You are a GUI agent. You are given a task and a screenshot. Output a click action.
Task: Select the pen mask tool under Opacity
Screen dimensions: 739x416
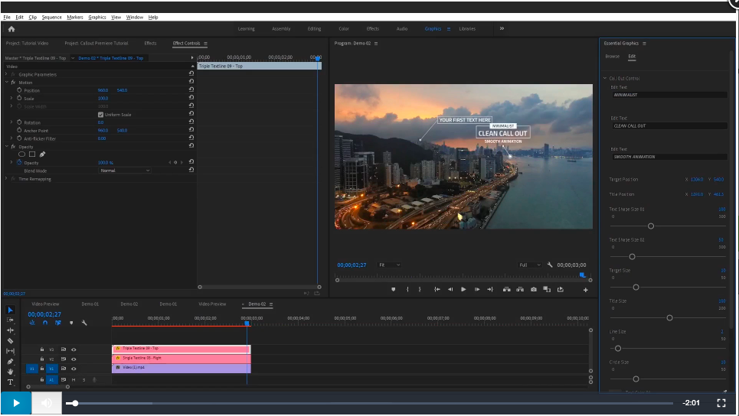tap(42, 154)
